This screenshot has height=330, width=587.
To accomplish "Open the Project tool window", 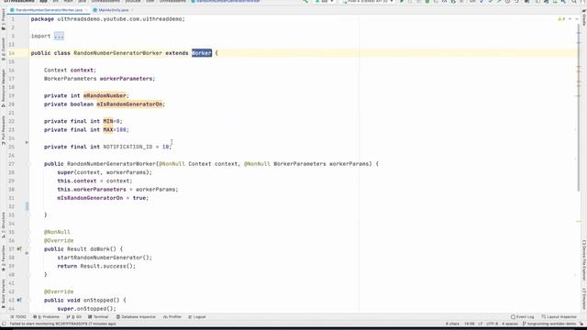I will point(4,19).
